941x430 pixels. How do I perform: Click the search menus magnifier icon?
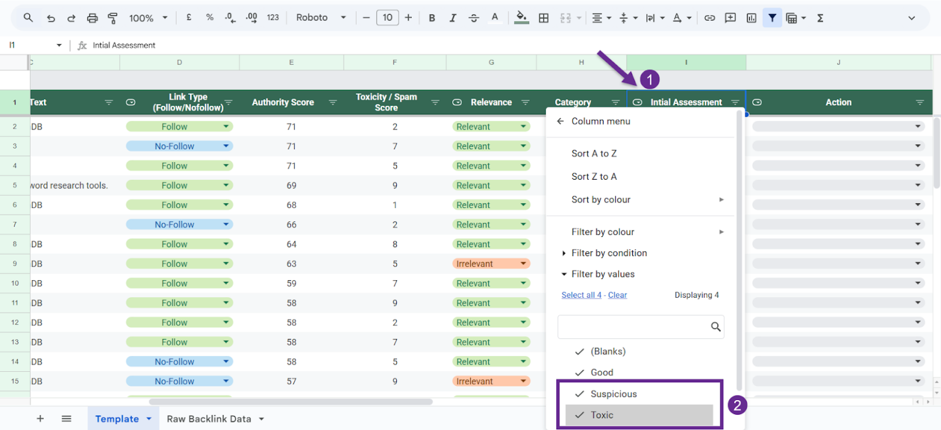coord(28,18)
